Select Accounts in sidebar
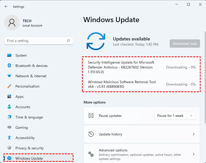Screen dimensions: 206x163 click(x=38, y=107)
